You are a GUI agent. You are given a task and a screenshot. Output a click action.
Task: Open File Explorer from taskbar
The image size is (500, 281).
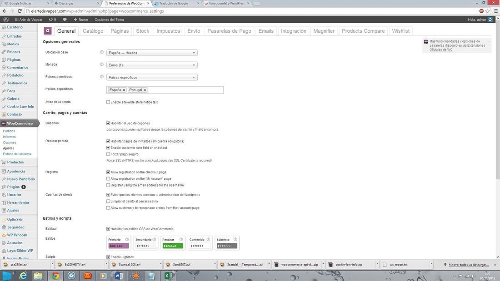[38, 276]
